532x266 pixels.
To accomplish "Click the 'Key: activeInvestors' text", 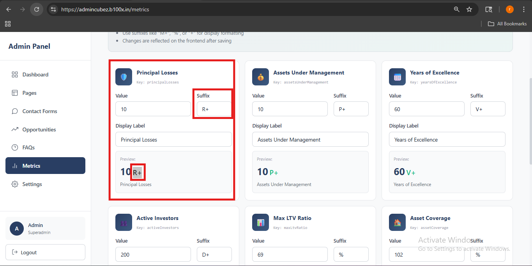I will [157, 228].
